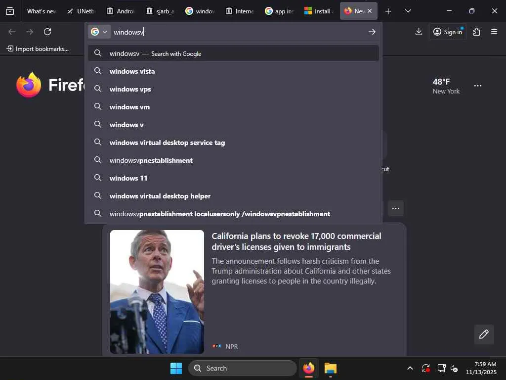Open the Downloads panel
The width and height of the screenshot is (506, 380).
[419, 32]
